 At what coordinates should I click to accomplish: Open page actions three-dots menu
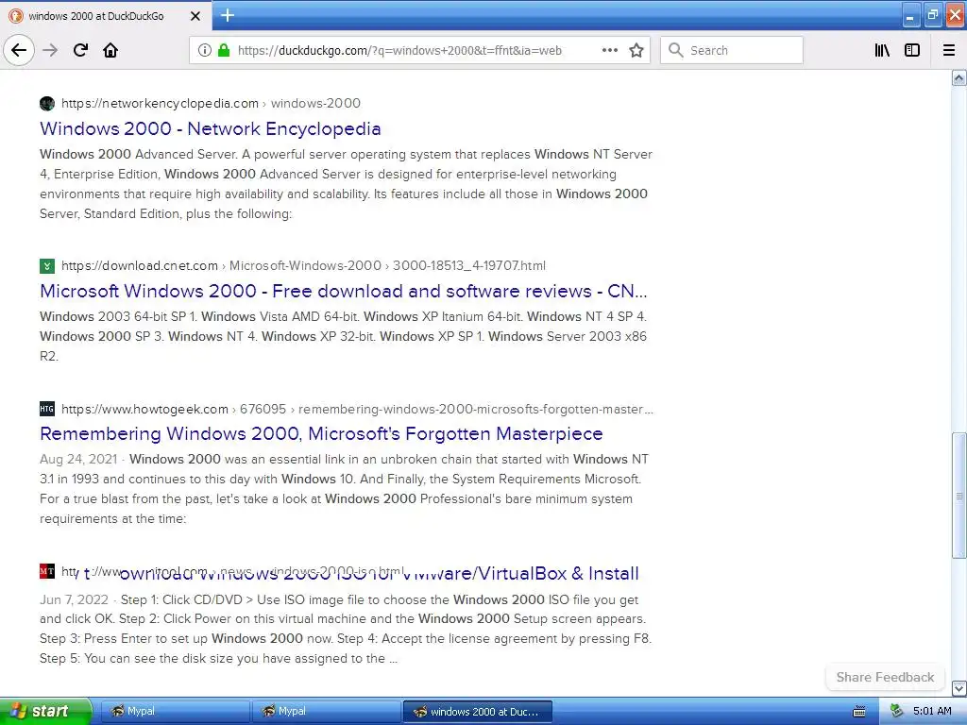coord(609,50)
